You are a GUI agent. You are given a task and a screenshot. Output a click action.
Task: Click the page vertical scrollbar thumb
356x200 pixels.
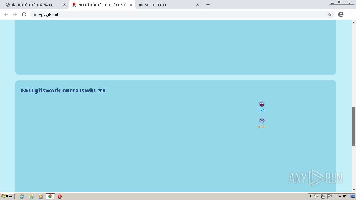coord(354,126)
